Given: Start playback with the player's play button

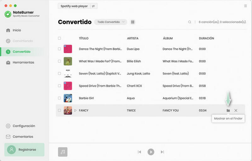Looking at the screenshot, I should [151, 152].
